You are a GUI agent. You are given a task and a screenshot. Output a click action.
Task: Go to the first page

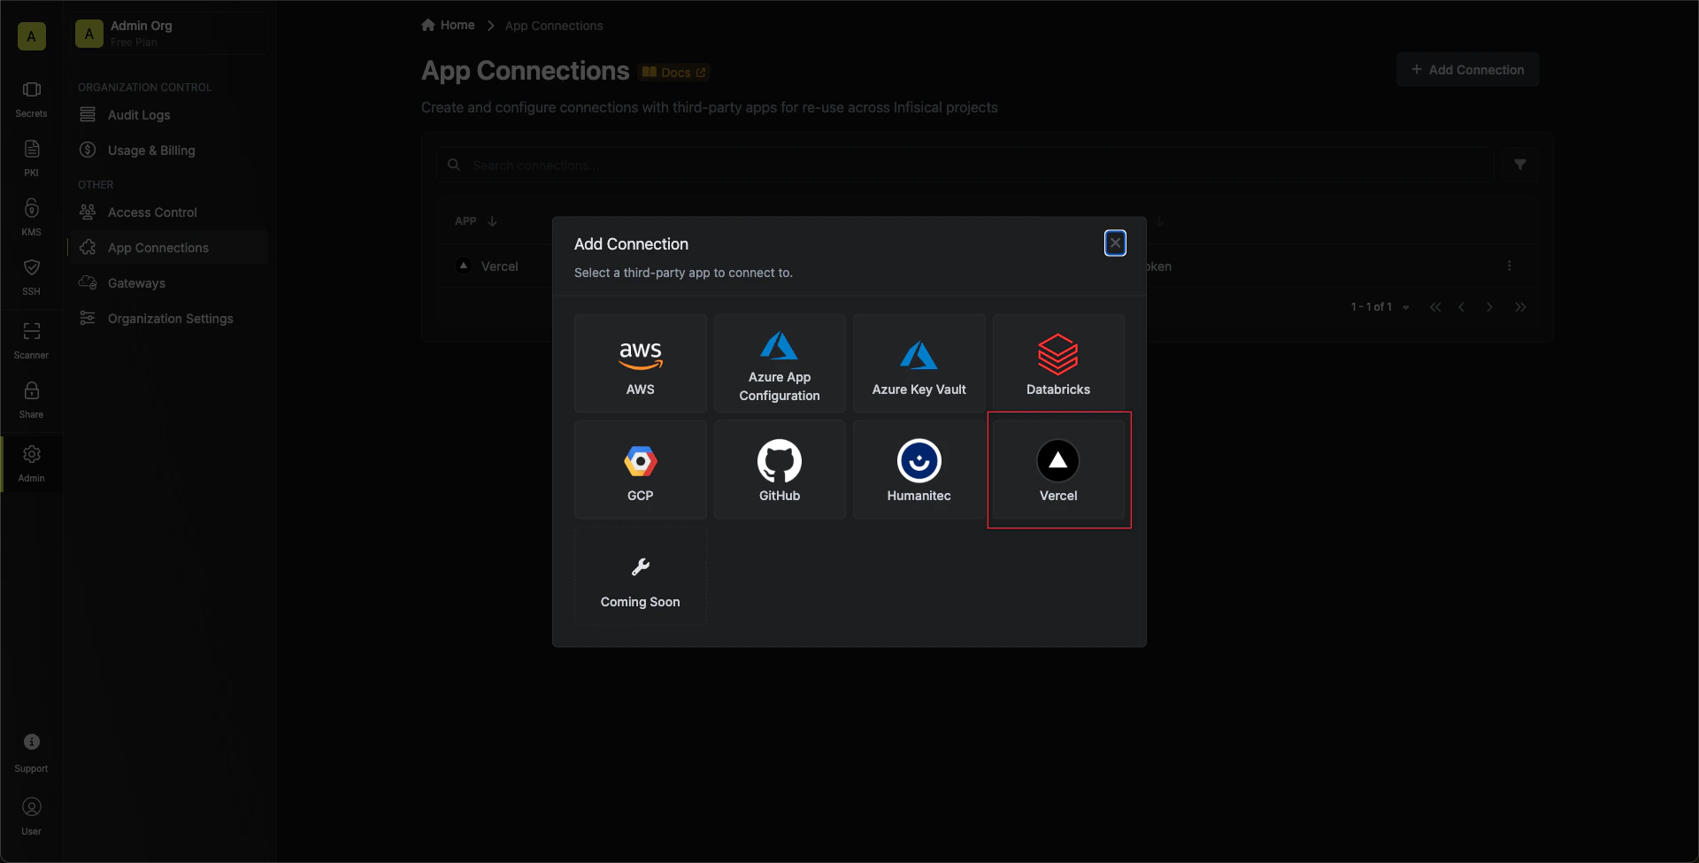click(x=1434, y=307)
